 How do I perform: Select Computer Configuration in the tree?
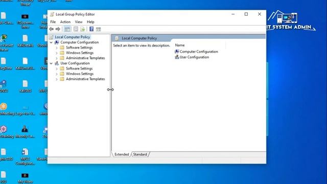tap(80, 42)
